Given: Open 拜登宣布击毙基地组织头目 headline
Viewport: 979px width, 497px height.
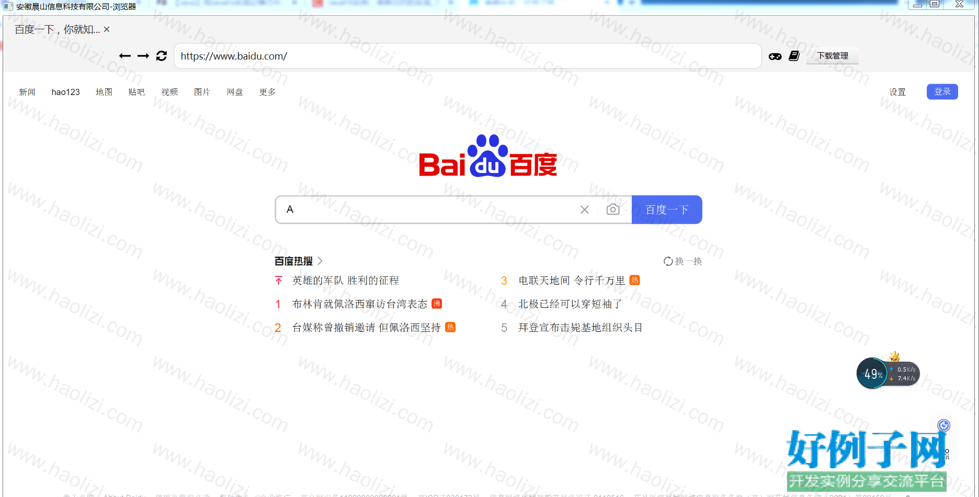Looking at the screenshot, I should pyautogui.click(x=580, y=328).
